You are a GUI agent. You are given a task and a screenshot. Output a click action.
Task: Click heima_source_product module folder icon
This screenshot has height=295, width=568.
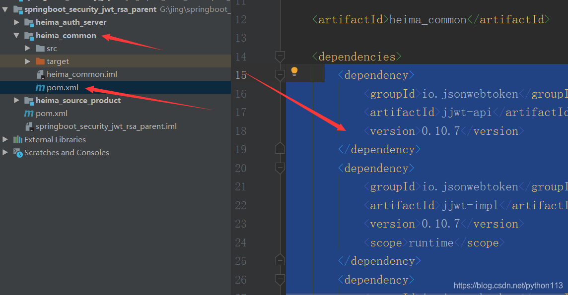29,101
